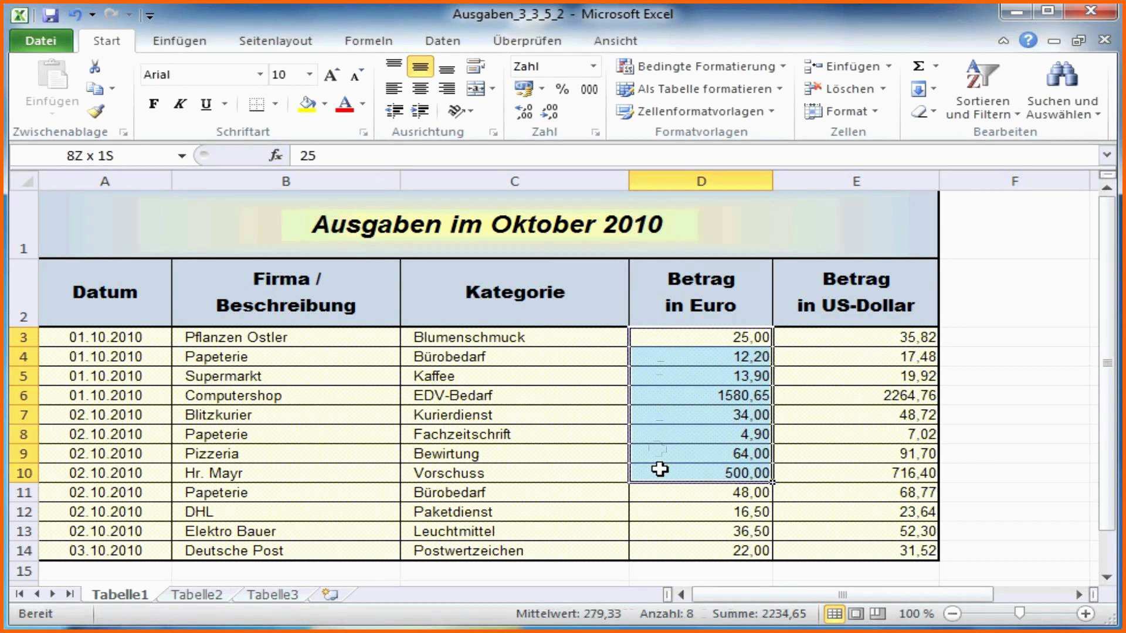Open the Name Box dropdown arrow
The height and width of the screenshot is (633, 1126).
click(x=182, y=156)
